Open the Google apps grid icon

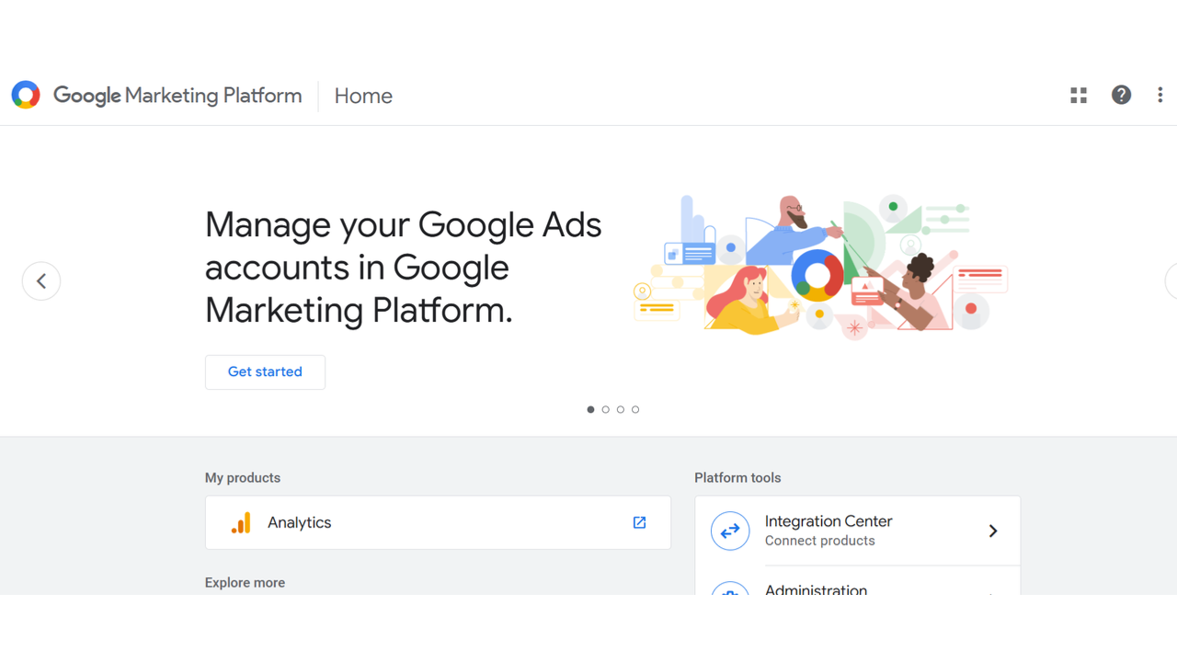[1078, 95]
